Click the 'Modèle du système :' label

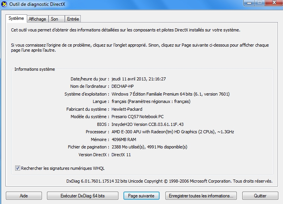90,117
